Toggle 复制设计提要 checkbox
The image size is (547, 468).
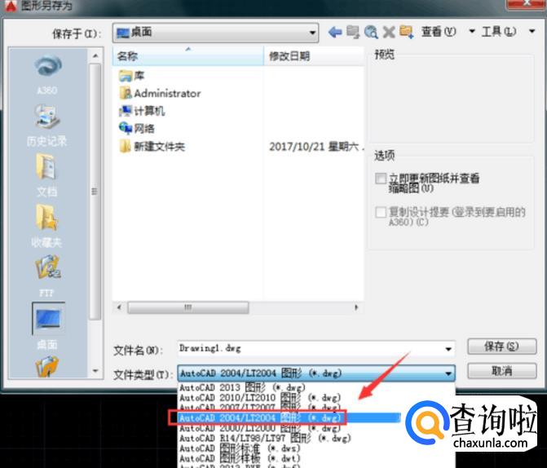(381, 212)
